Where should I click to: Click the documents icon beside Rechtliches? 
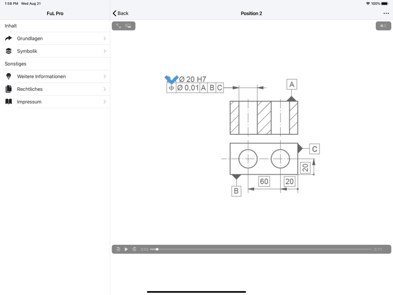[x=9, y=89]
